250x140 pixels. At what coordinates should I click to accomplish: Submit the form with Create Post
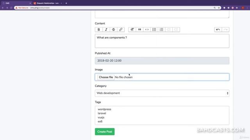(x=105, y=131)
